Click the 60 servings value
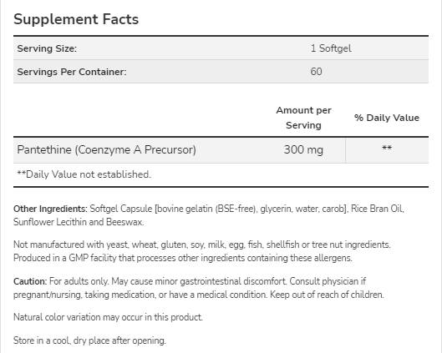The width and height of the screenshot is (442, 353). click(x=317, y=72)
